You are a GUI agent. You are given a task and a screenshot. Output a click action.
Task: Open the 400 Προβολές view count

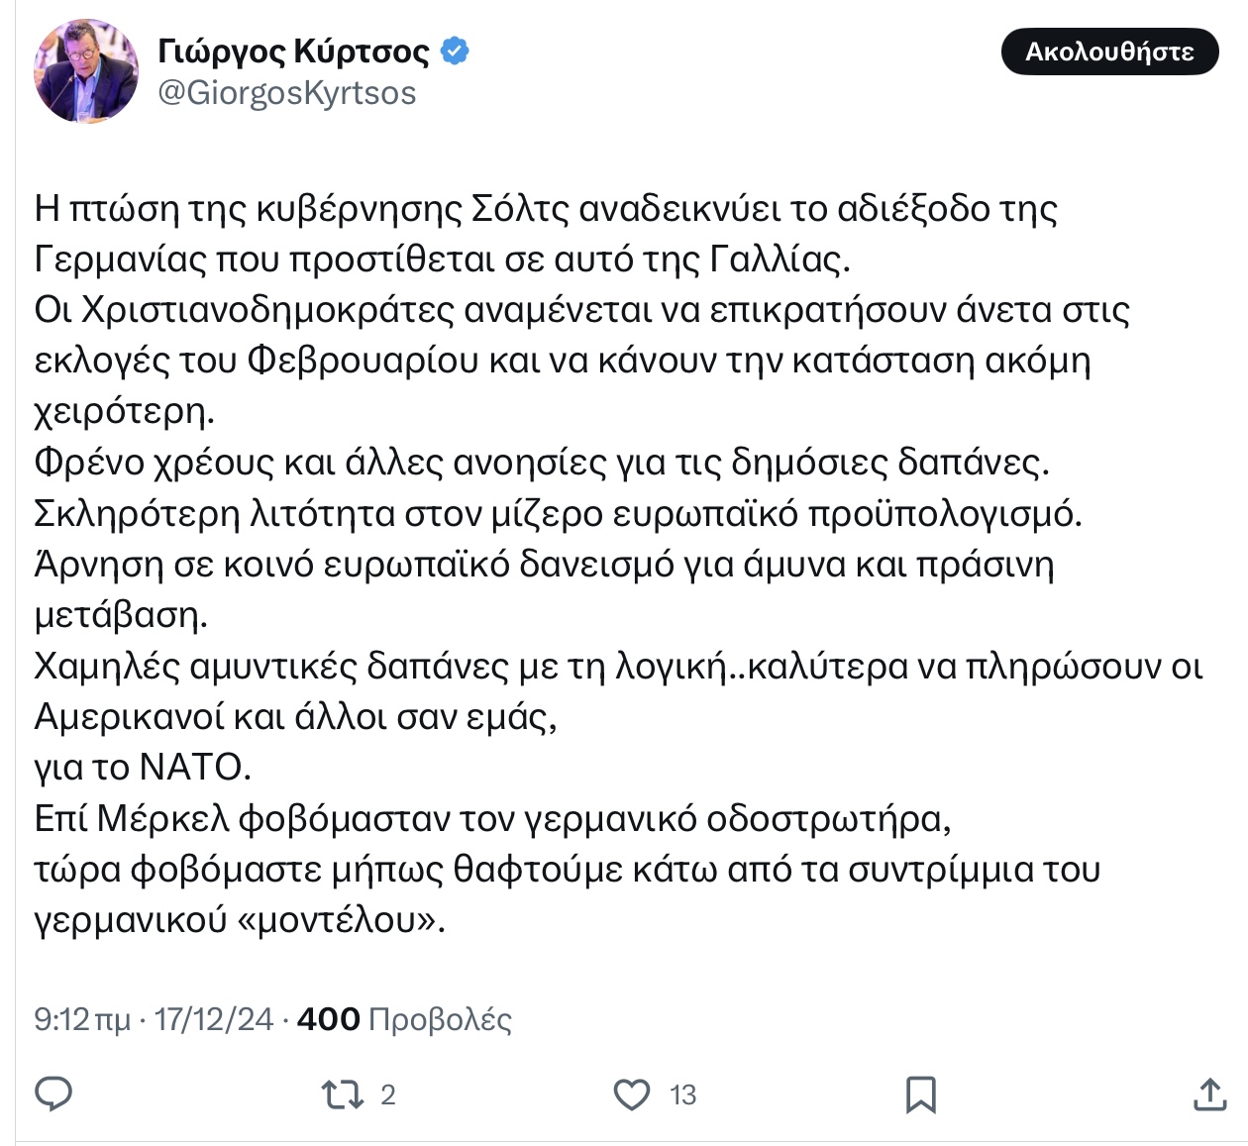pos(404,1019)
